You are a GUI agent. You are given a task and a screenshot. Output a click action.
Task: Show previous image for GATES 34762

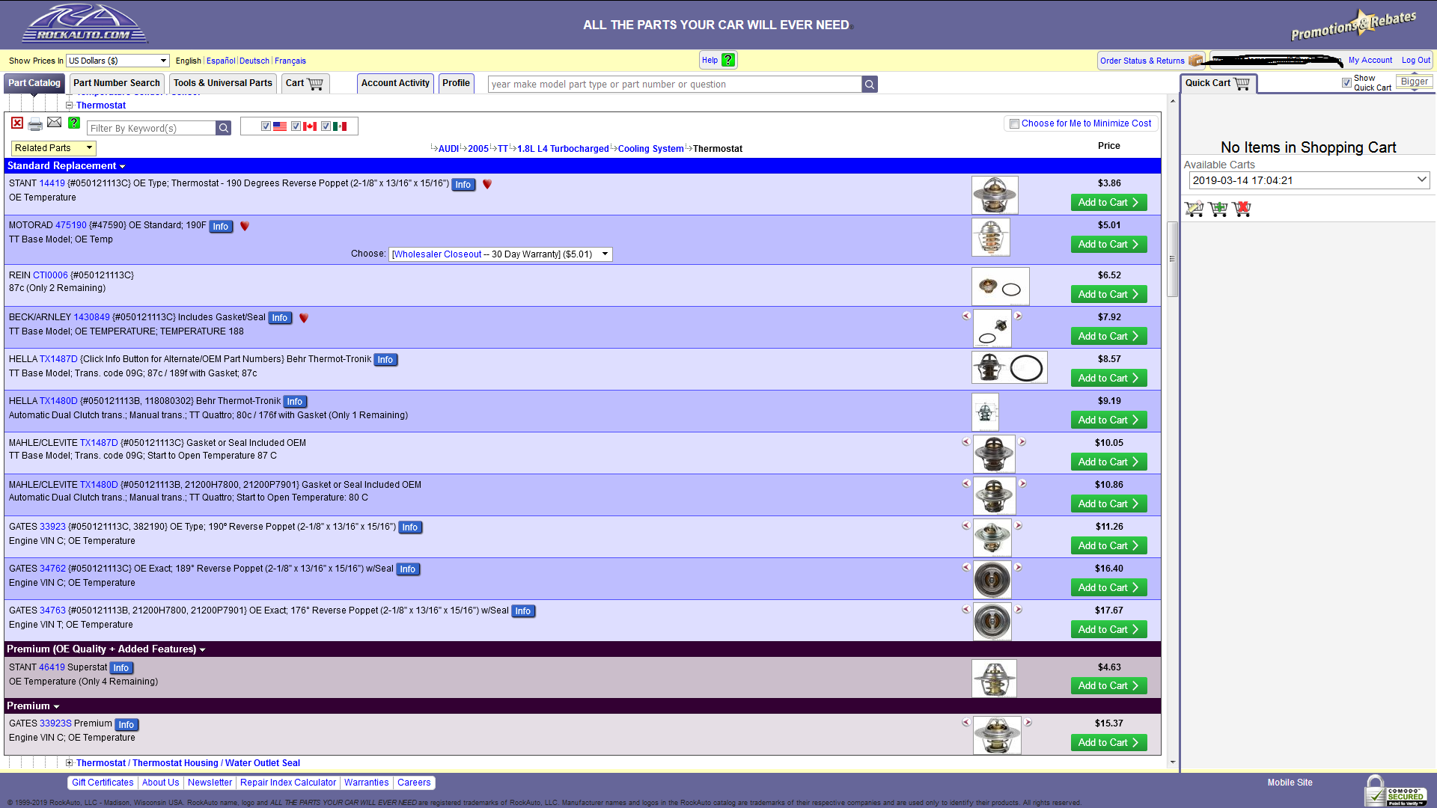pyautogui.click(x=966, y=567)
